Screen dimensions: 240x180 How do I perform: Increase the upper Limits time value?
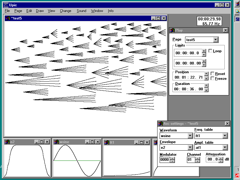(204, 51)
